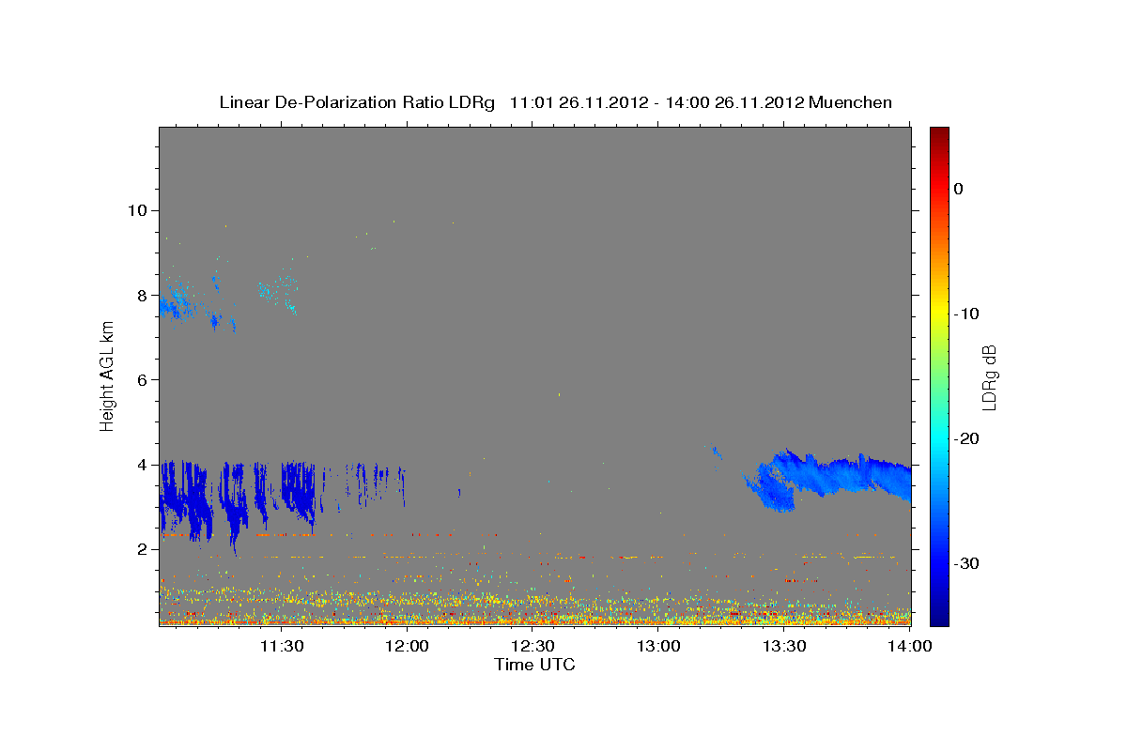Click the colorbar value -30
The height and width of the screenshot is (751, 1127).
click(967, 563)
